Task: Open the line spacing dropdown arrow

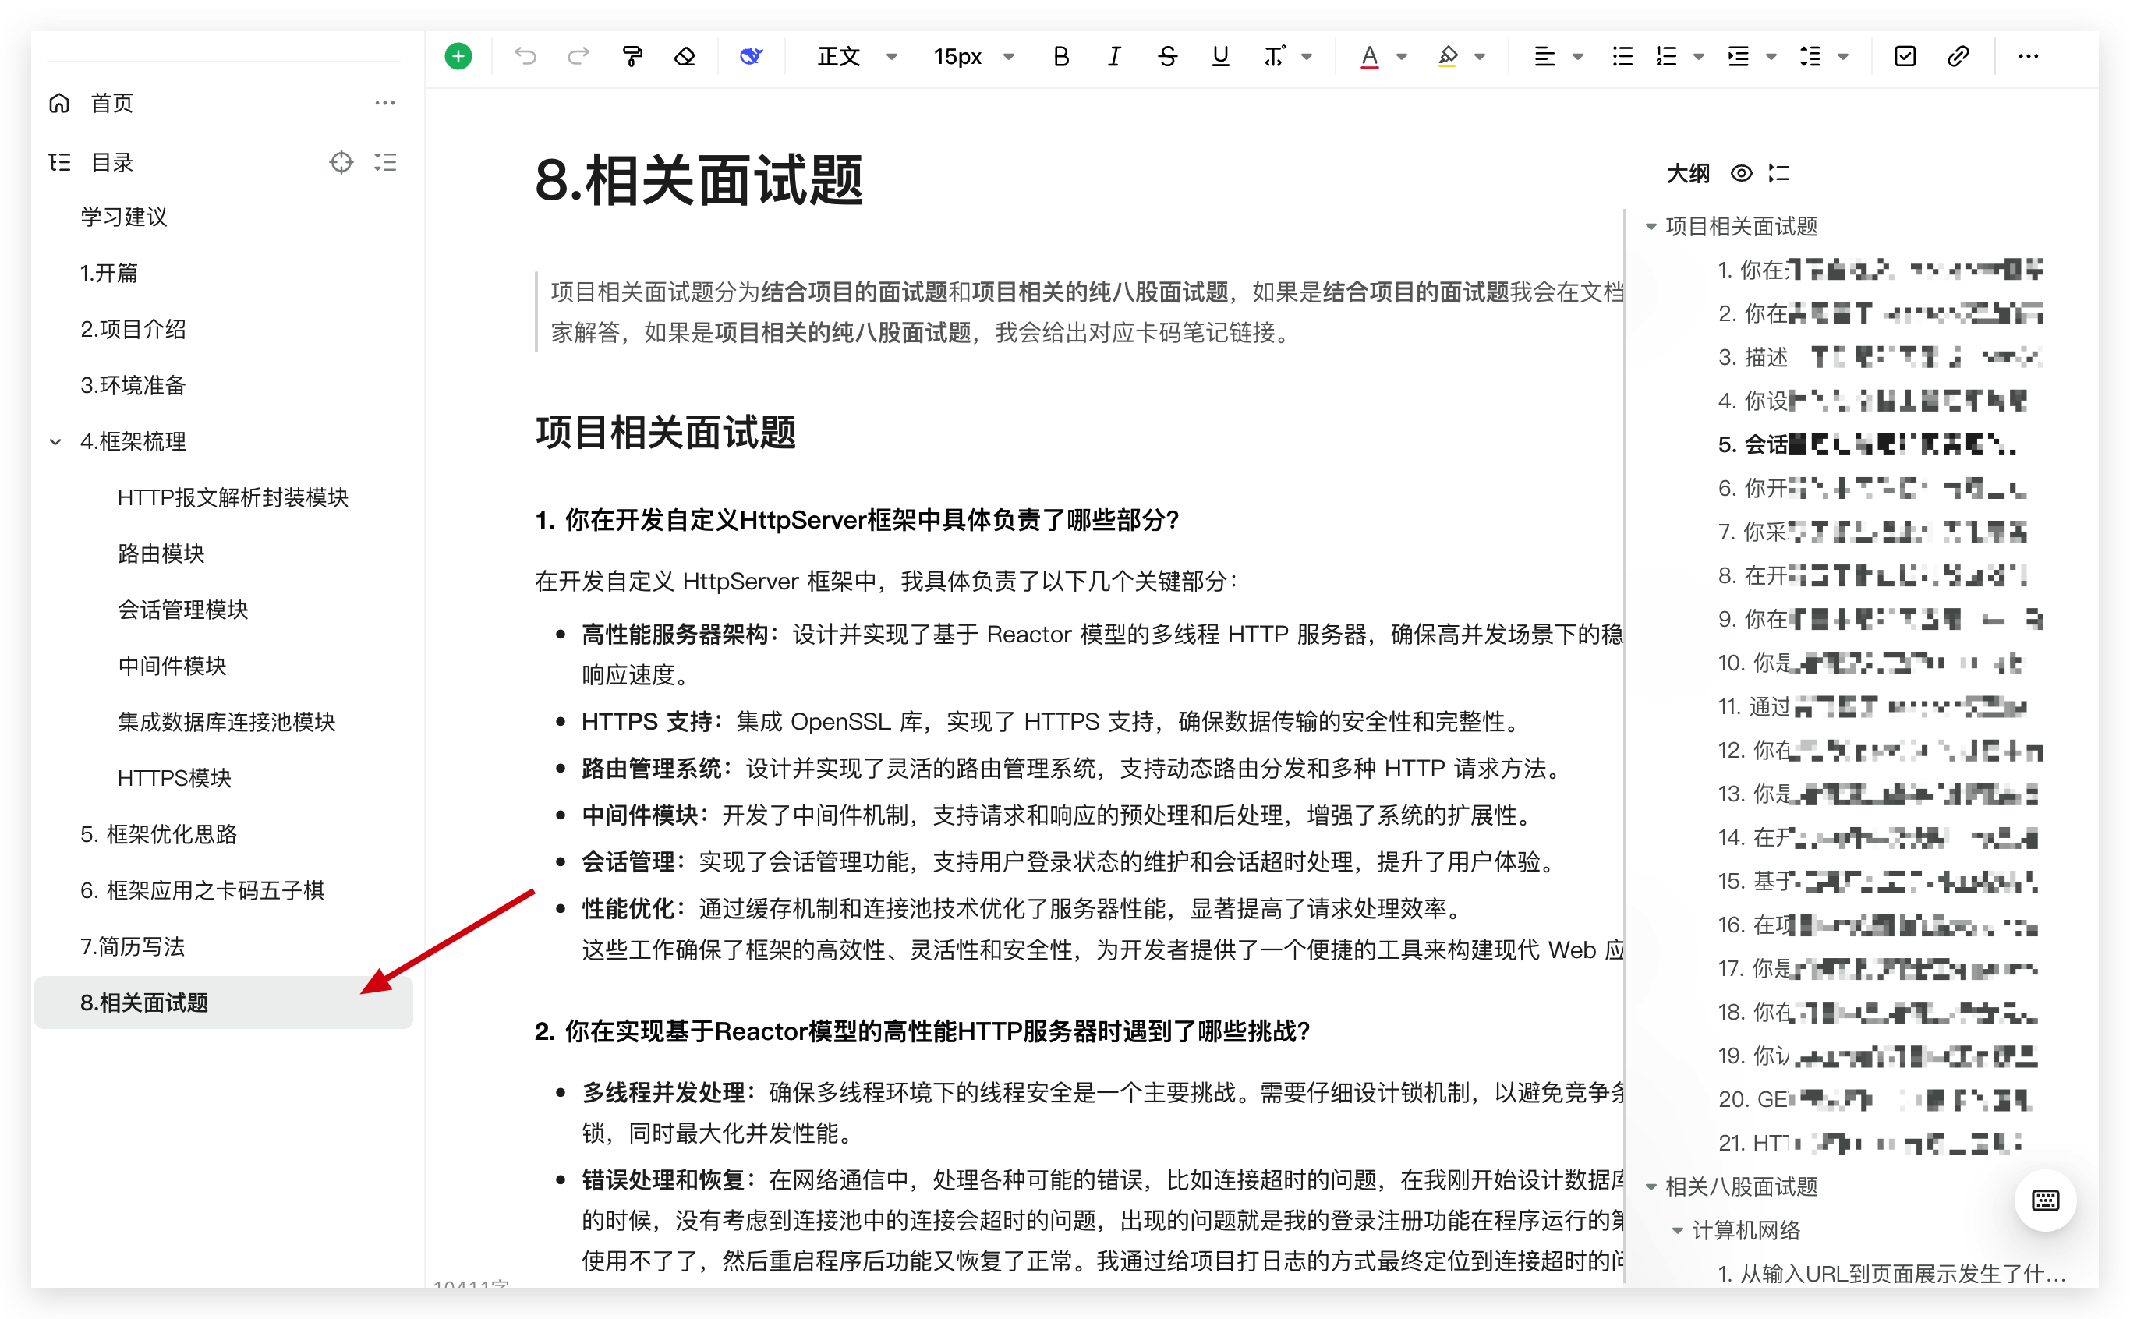Action: (1842, 58)
